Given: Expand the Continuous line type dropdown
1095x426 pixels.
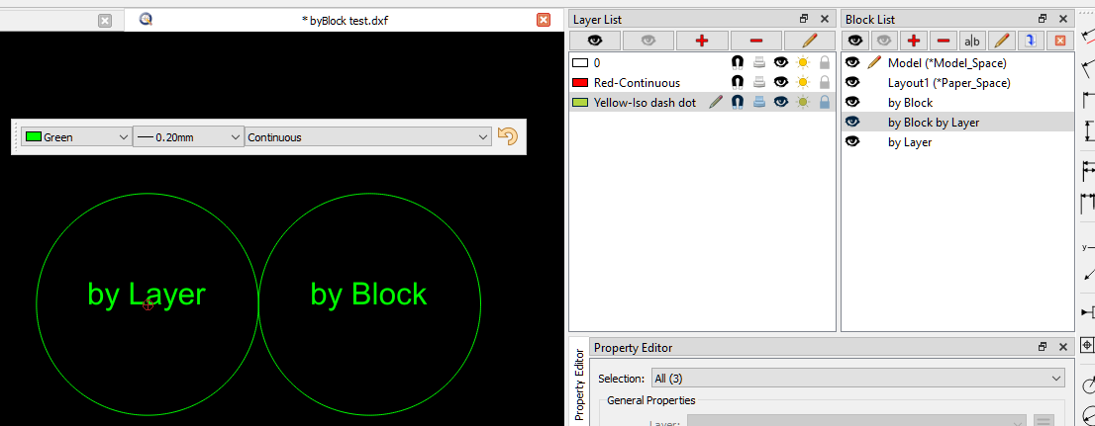Looking at the screenshot, I should coord(368,137).
